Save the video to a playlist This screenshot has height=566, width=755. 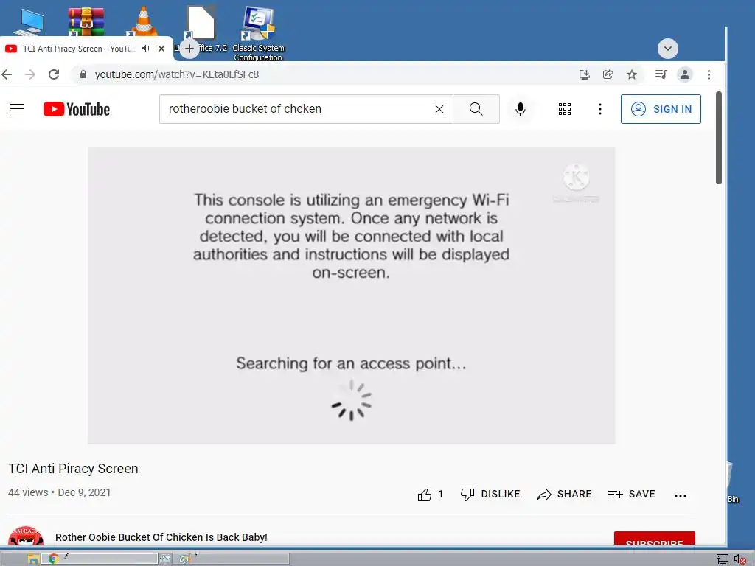click(x=631, y=495)
